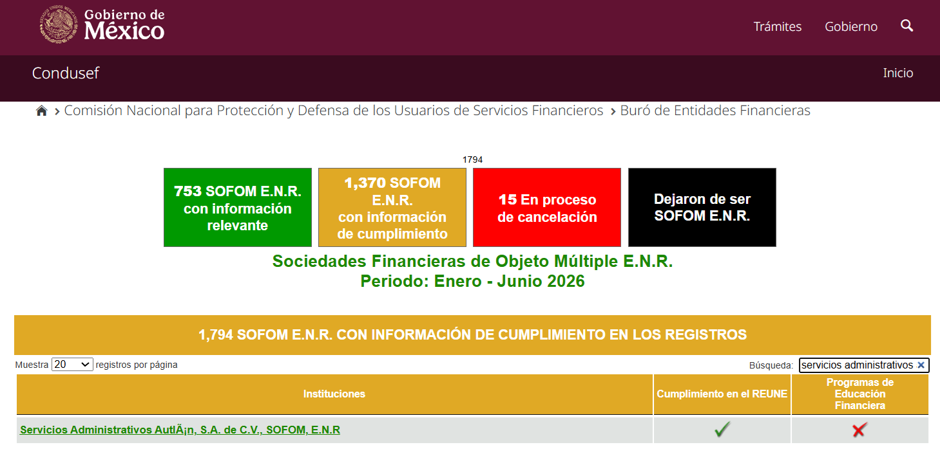
Task: Clear the search box with X icon
Action: pyautogui.click(x=921, y=365)
